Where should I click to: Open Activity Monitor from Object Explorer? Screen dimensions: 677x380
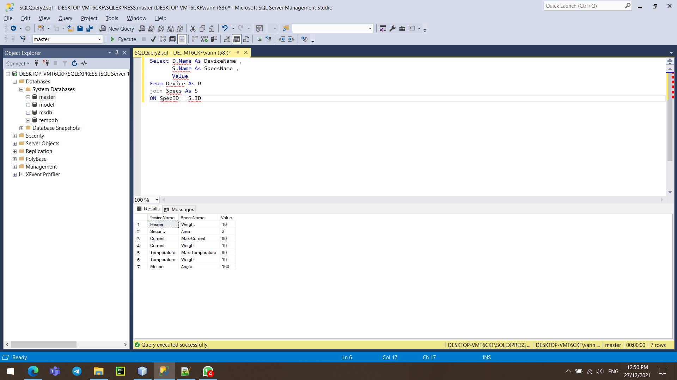click(x=84, y=63)
